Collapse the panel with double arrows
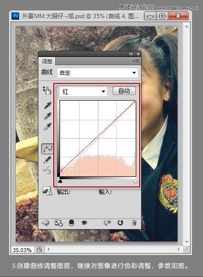This screenshot has width=203, height=277. point(131,54)
